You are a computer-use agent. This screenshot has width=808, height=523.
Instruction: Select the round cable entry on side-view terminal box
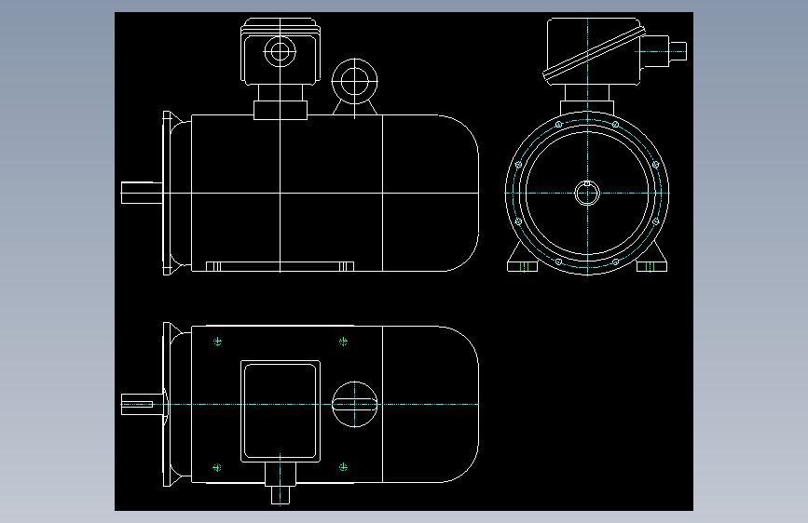(x=280, y=51)
